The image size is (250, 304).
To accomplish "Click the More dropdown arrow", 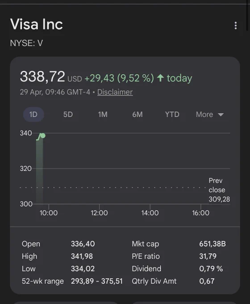I will coord(221,114).
